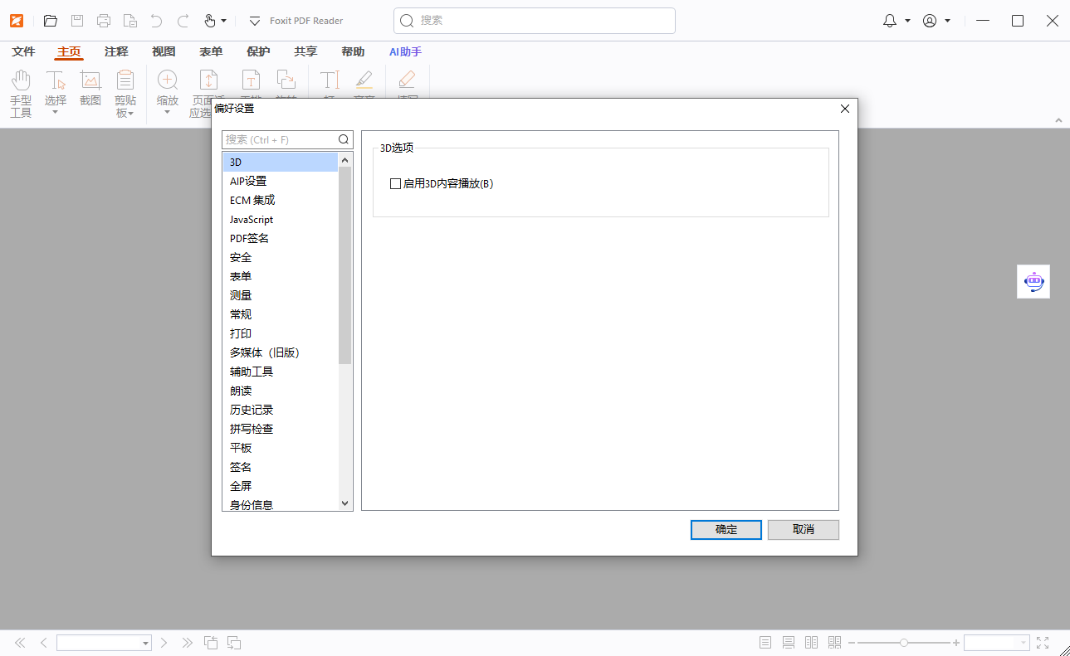Image resolution: width=1070 pixels, height=656 pixels.
Task: Switch to the 注释 ribbon tab
Action: tap(116, 51)
